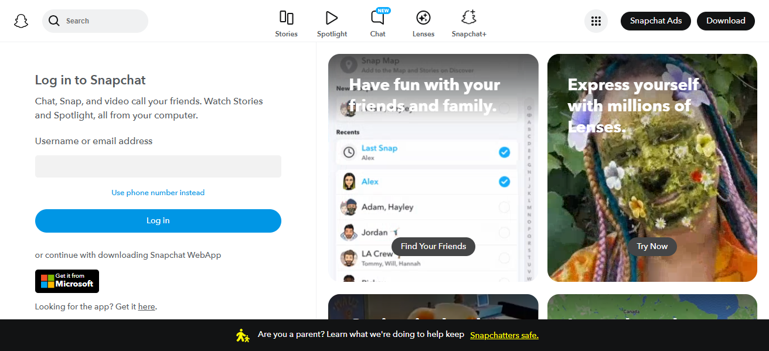Click the Snapchatters safe link
The width and height of the screenshot is (769, 351).
[504, 335]
